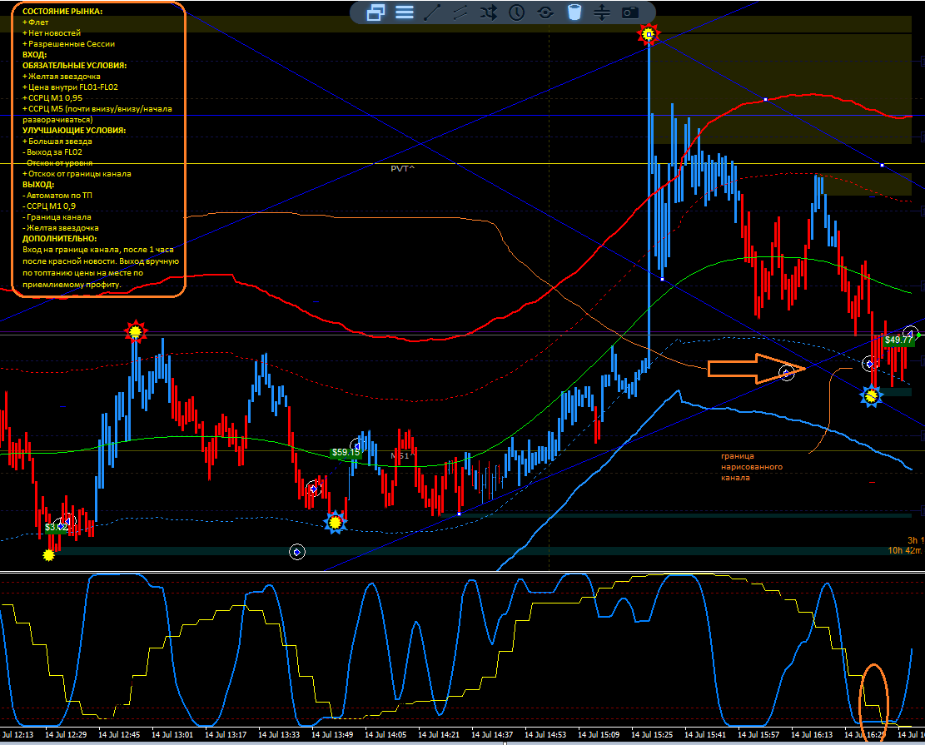Click the $59.15 price label

click(346, 453)
